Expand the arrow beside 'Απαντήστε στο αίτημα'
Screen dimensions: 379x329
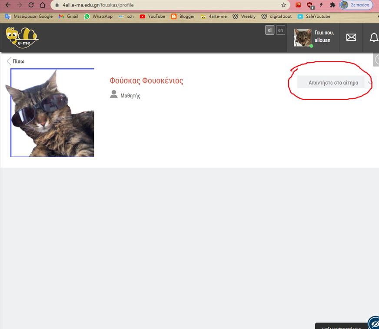pos(370,83)
